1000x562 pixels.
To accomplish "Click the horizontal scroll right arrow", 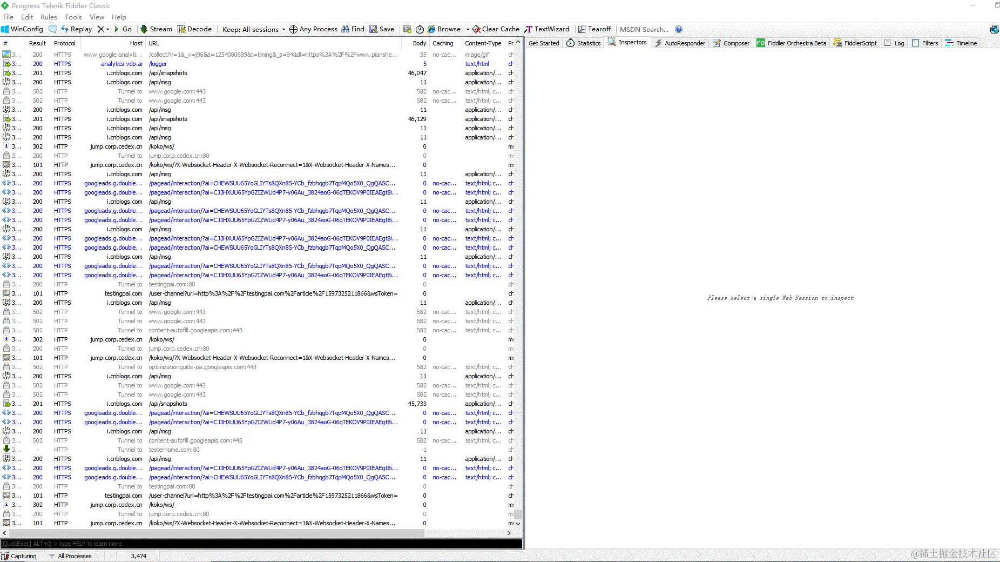I will coord(509,533).
